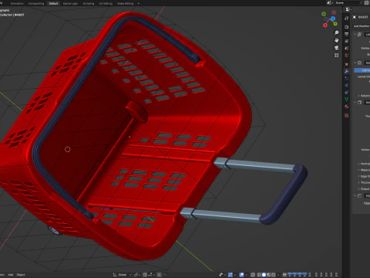
Task: Zoom the 3D viewport with magnifier icon
Action: [336, 32]
